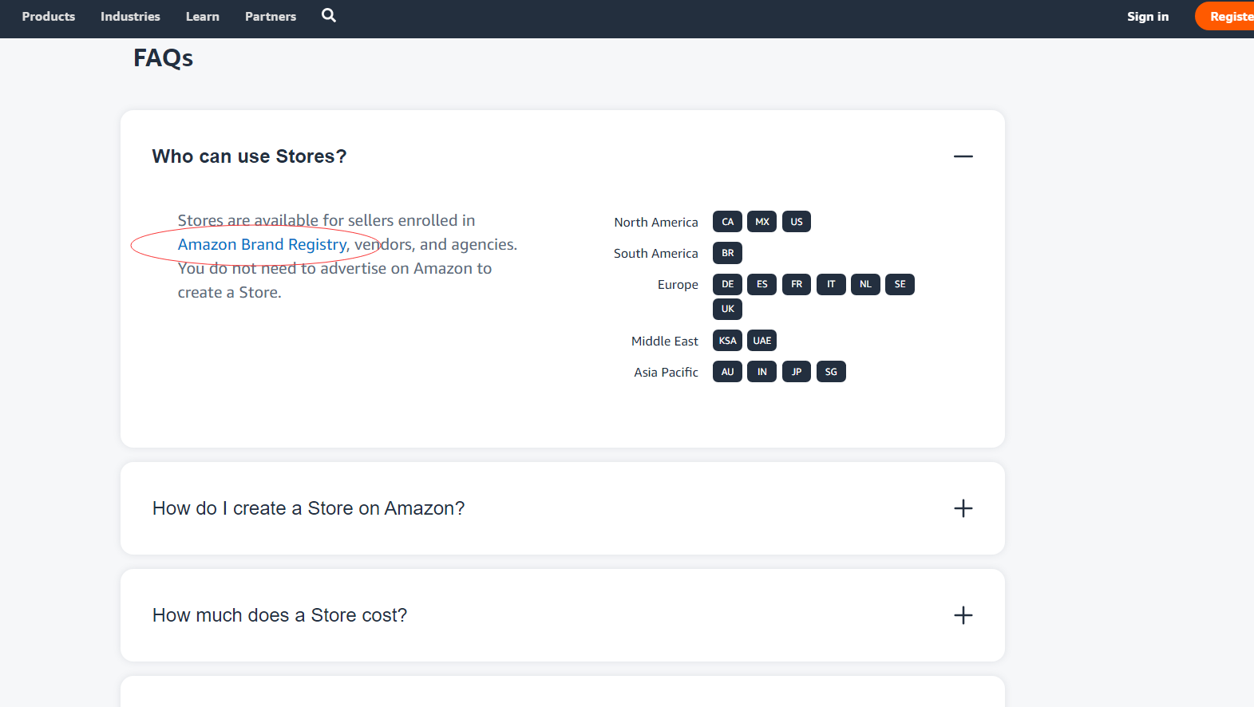
Task: Select the JP country badge
Action: coord(797,372)
